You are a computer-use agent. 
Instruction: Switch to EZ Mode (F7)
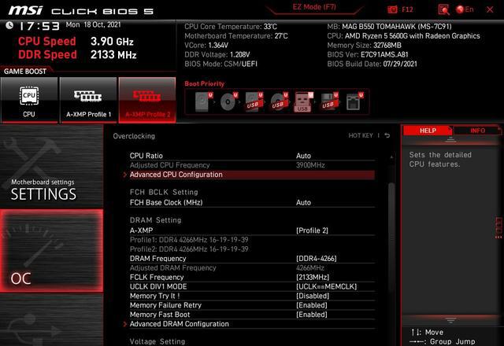point(314,7)
